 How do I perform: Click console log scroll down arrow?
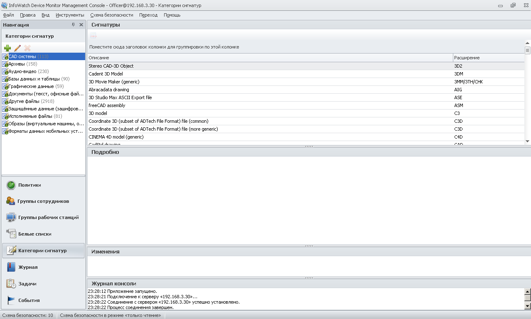[x=528, y=306]
